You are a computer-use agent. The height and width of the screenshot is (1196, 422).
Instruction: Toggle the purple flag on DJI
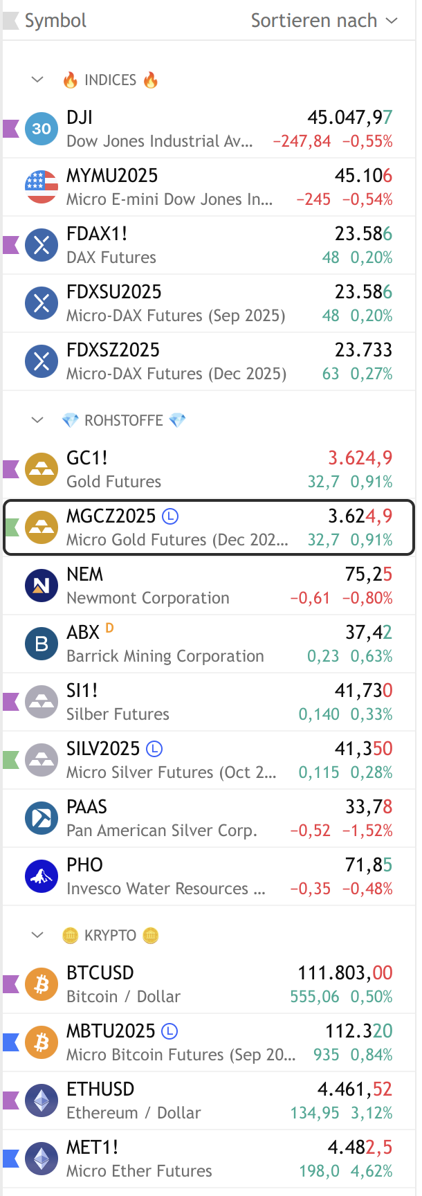point(10,129)
